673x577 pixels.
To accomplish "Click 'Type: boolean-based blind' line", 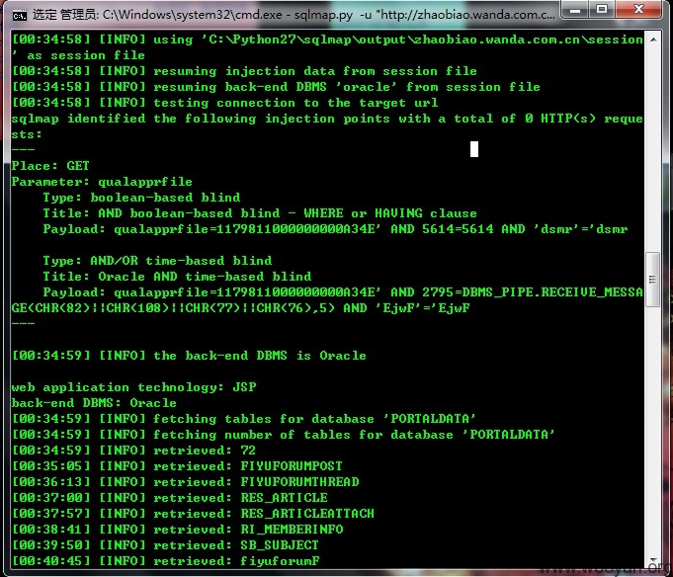I will click(x=141, y=198).
